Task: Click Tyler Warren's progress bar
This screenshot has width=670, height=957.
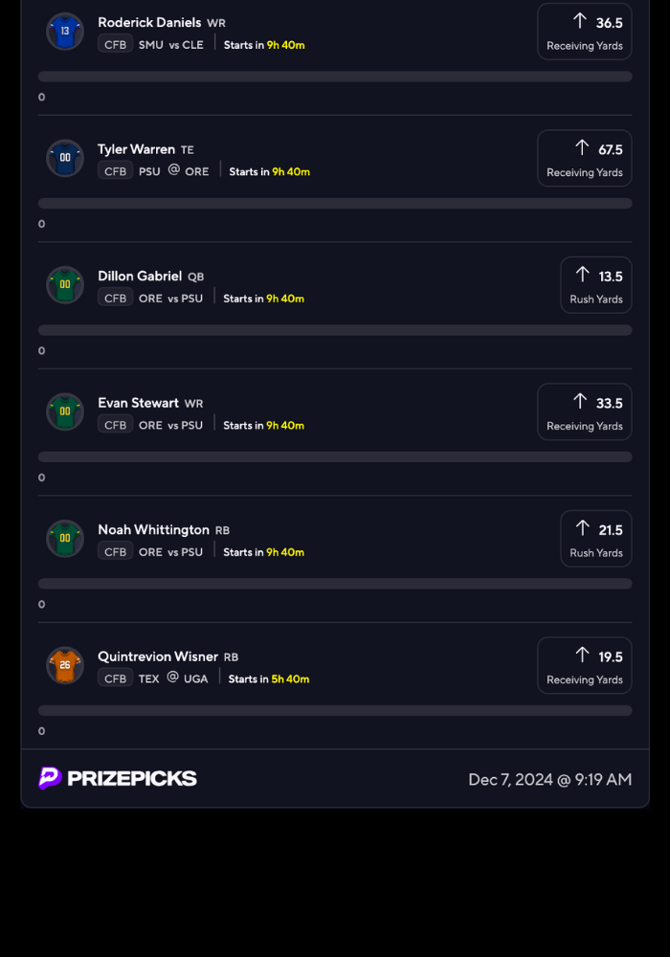Action: click(335, 203)
